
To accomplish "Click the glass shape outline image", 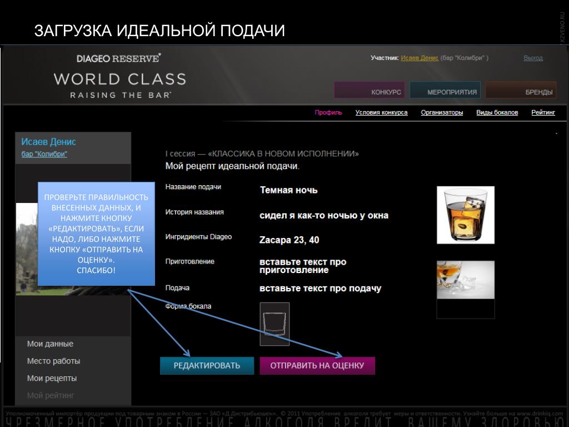I will [274, 324].
